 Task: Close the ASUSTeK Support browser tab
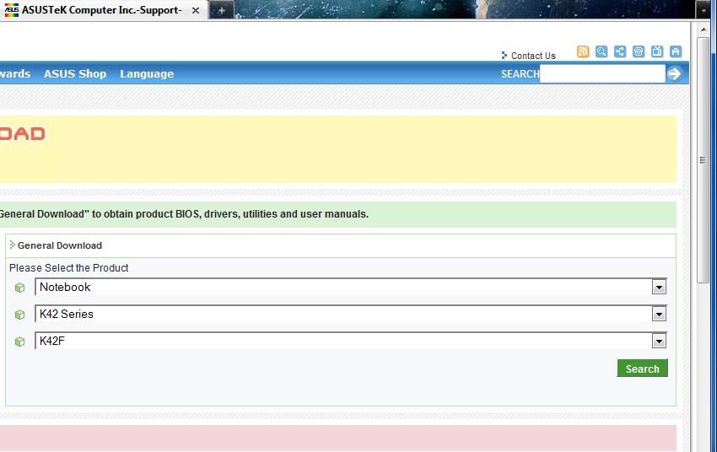click(x=195, y=10)
